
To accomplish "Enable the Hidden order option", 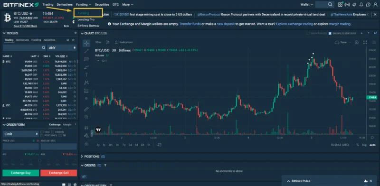I will [53, 132].
